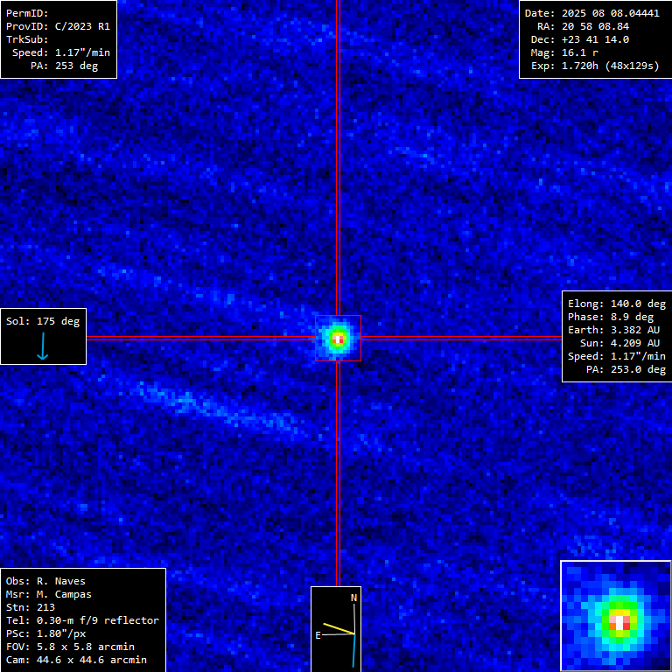This screenshot has width=672, height=672.
Task: Select Speed: 1.17"/min in the top-left box
Action: pos(61,52)
